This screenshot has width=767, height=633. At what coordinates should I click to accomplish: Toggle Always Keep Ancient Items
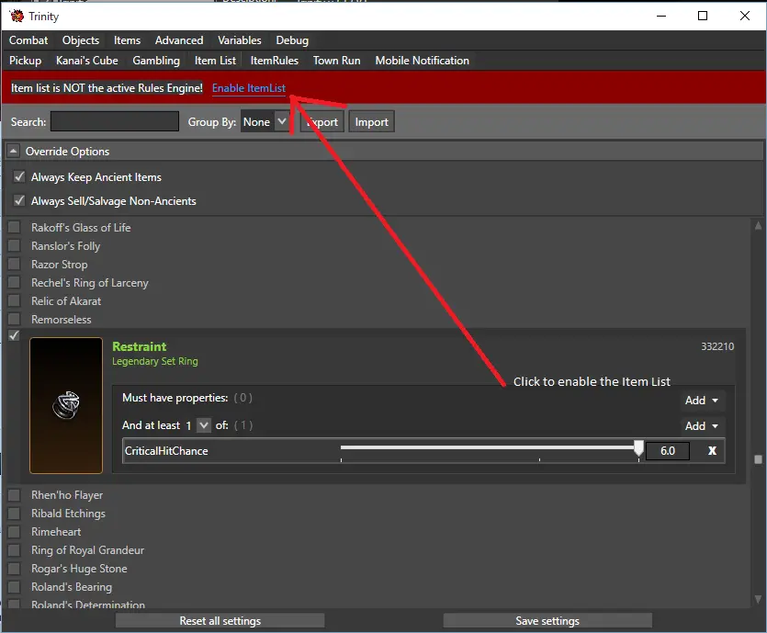19,176
